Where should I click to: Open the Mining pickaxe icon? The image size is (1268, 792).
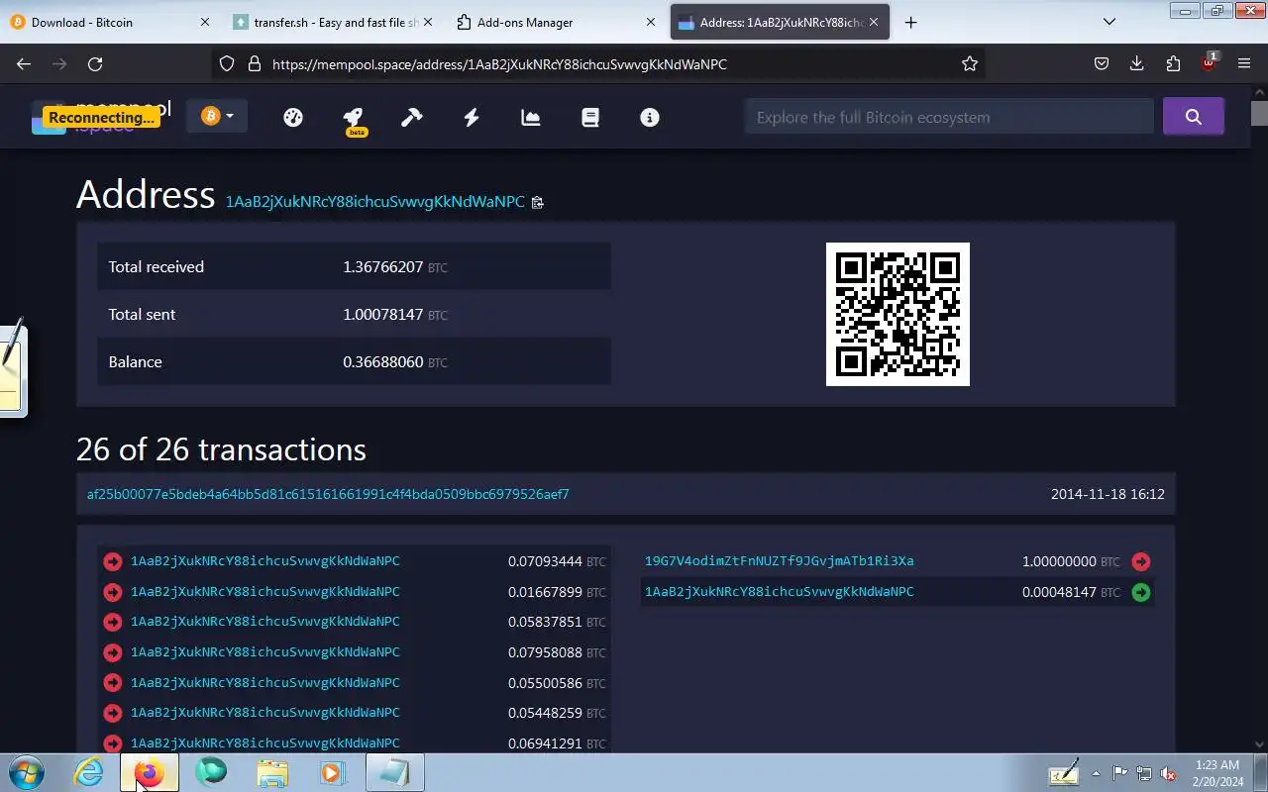tap(411, 117)
